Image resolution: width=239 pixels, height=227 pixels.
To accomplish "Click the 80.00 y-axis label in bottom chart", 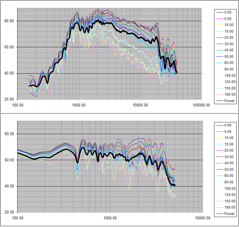I will [x=9, y=134].
